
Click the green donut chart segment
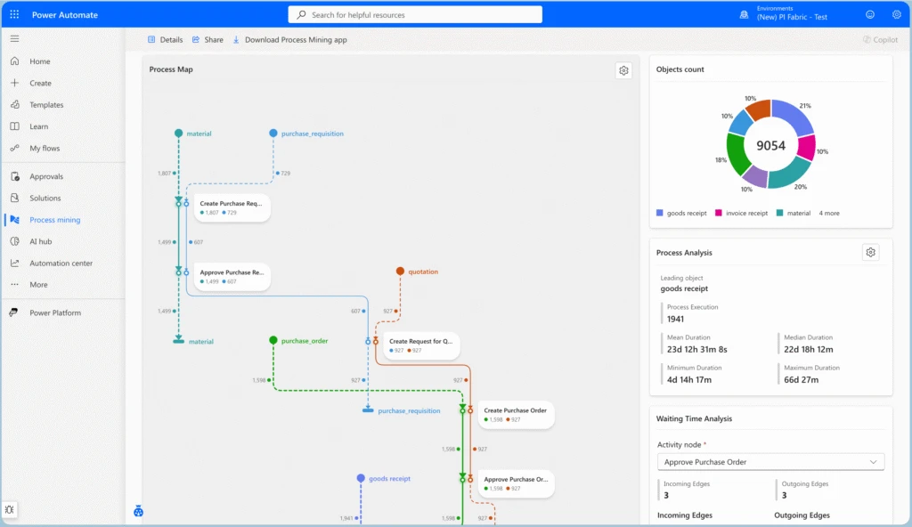point(738,153)
